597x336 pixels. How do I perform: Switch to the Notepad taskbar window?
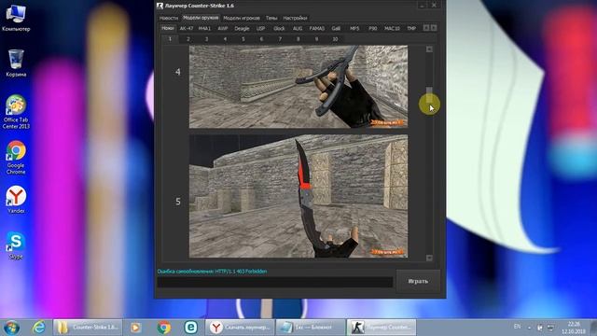(x=311, y=328)
